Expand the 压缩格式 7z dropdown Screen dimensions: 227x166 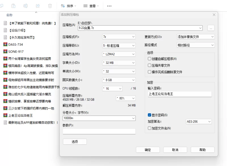click(x=119, y=37)
